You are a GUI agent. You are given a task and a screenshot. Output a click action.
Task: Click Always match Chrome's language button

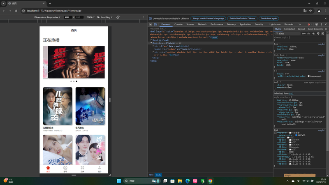[208, 18]
